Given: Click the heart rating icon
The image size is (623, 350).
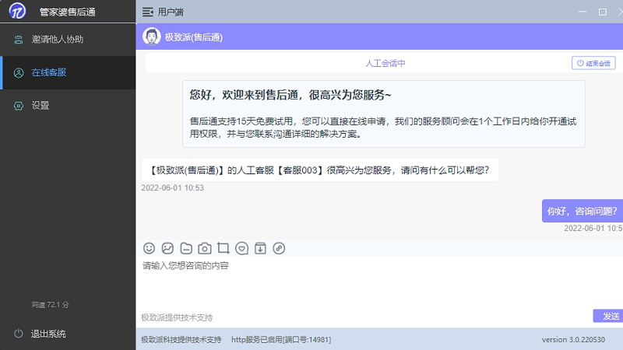Looking at the screenshot, I should pyautogui.click(x=241, y=248).
